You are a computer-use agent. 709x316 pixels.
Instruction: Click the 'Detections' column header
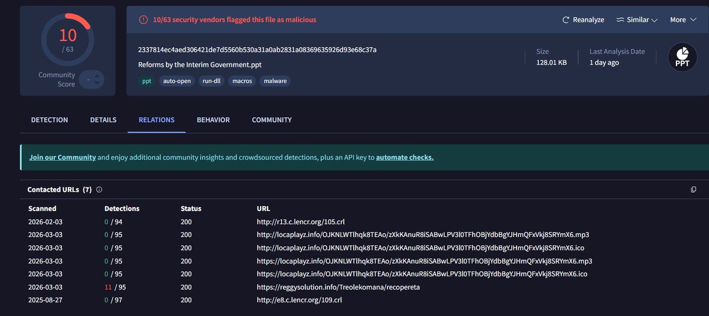coord(122,209)
